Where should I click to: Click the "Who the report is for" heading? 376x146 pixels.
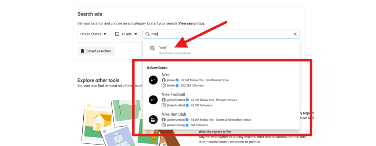tap(215, 132)
